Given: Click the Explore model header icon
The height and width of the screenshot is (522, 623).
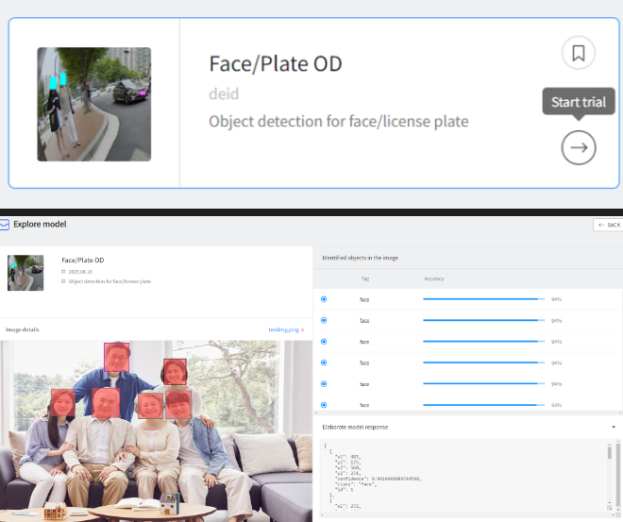Looking at the screenshot, I should pyautogui.click(x=5, y=225).
